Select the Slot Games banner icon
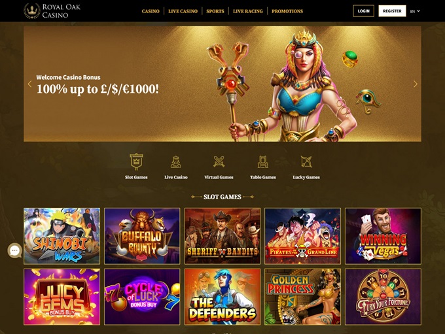 tap(136, 161)
